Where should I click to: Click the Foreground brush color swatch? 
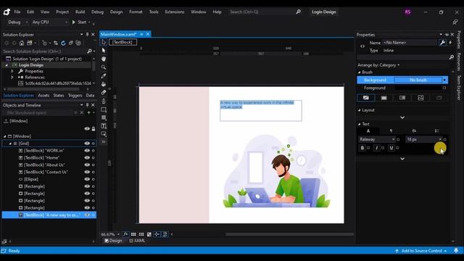418,88
